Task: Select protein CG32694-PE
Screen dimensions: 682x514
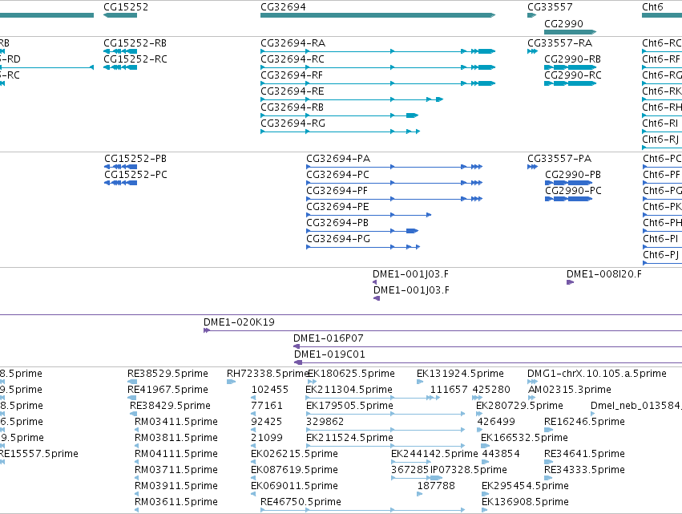Action: click(337, 207)
